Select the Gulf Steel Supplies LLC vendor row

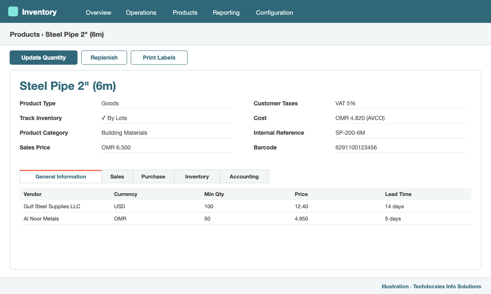(245, 206)
